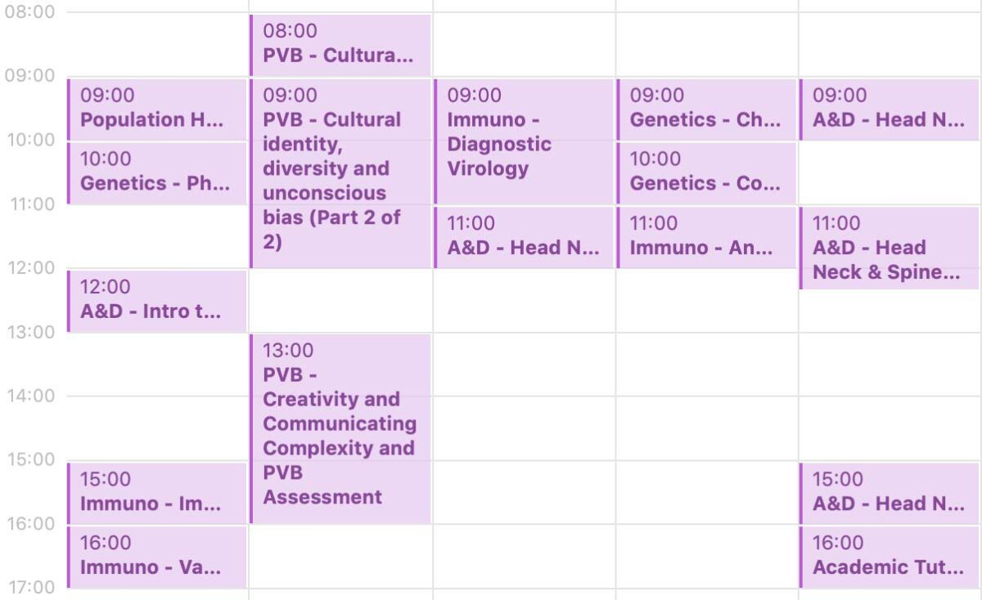Click the 14:00 hour label on time axis
The height and width of the screenshot is (600, 982).
(31, 396)
